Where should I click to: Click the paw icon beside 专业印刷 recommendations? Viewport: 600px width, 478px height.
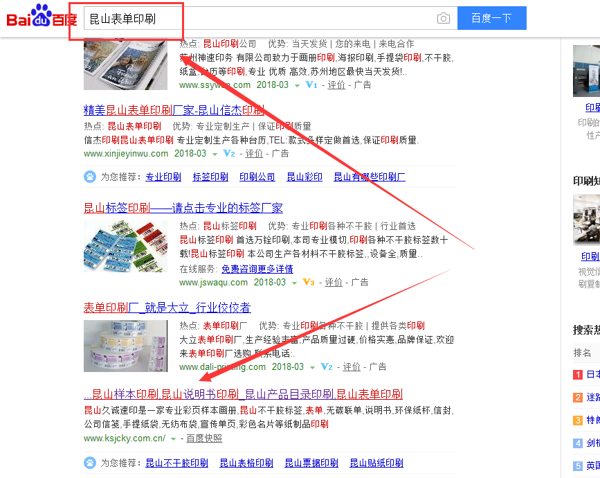90,177
